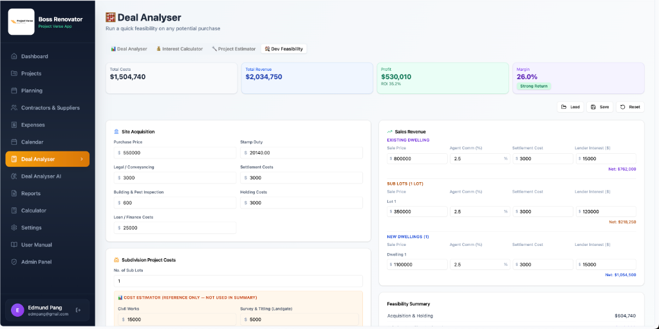This screenshot has height=329, width=659.
Task: Click the Expenses icon in sidebar
Action: click(14, 125)
